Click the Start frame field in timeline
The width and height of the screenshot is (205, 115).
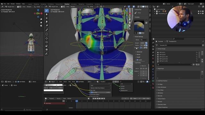click(x=137, y=99)
